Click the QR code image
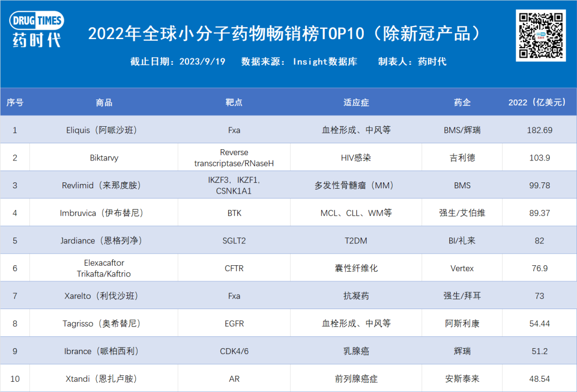 click(x=541, y=35)
